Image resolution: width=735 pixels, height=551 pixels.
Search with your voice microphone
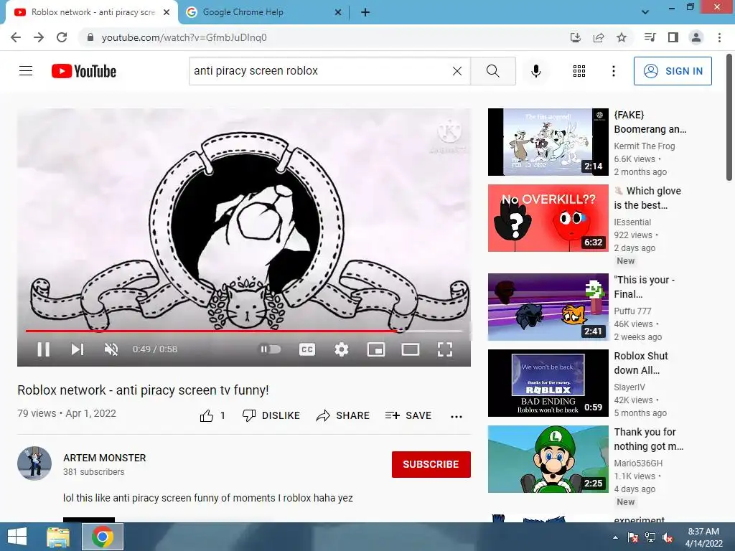click(x=536, y=71)
